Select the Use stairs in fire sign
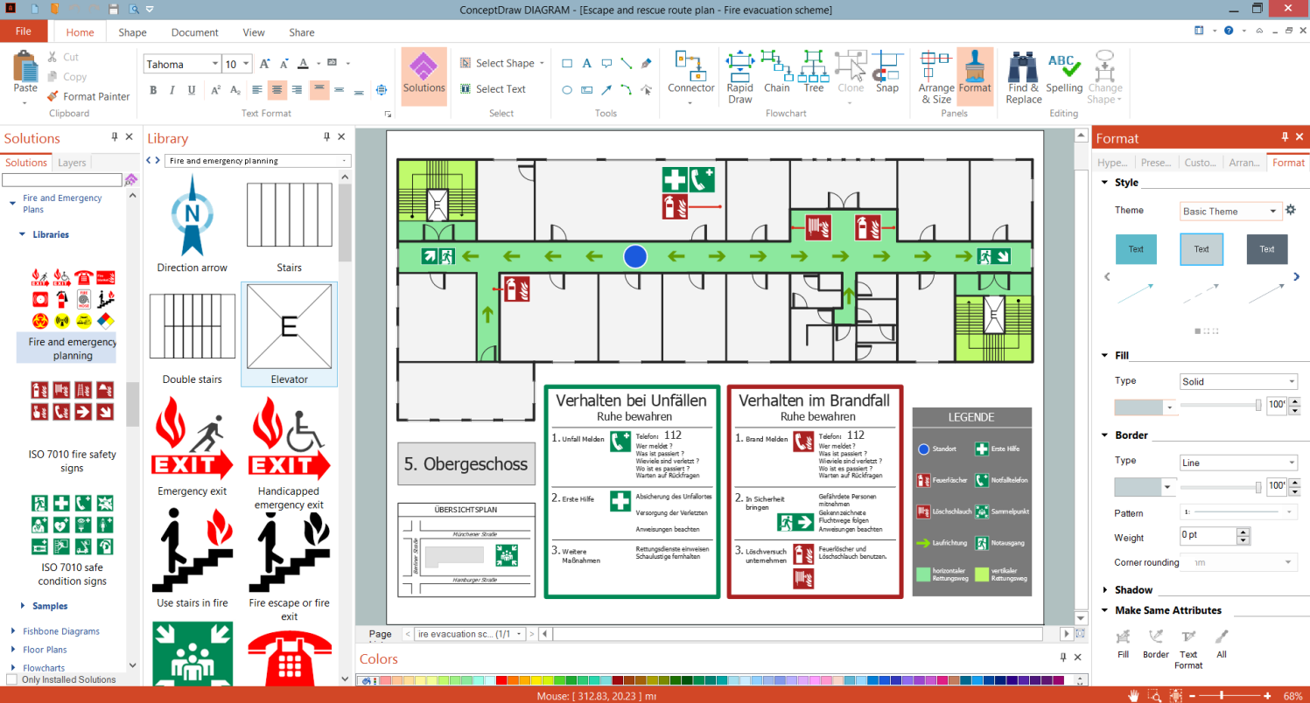The image size is (1310, 703). (192, 560)
